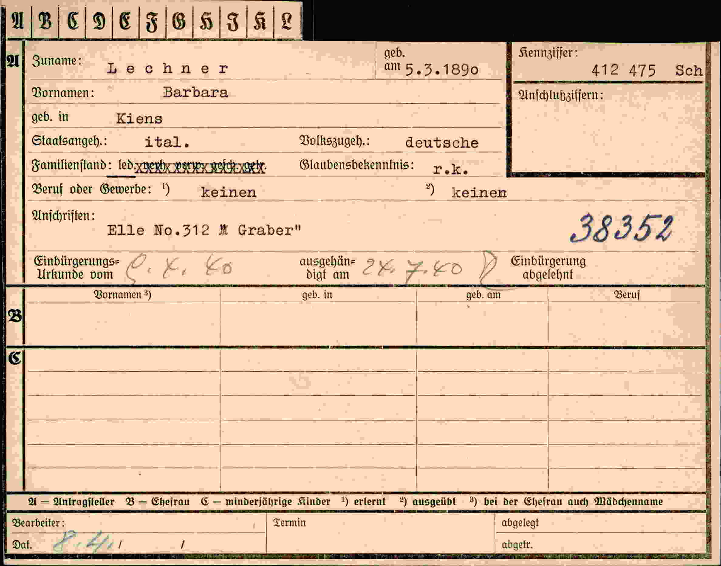Click the Kennziffer number 412 475

[x=624, y=70]
